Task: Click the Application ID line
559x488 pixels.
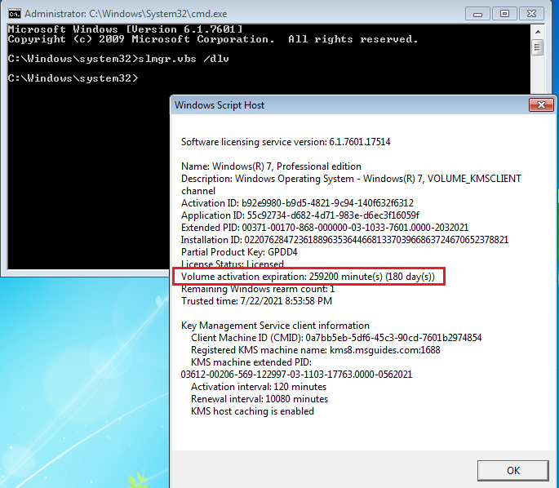Action: pyautogui.click(x=300, y=215)
